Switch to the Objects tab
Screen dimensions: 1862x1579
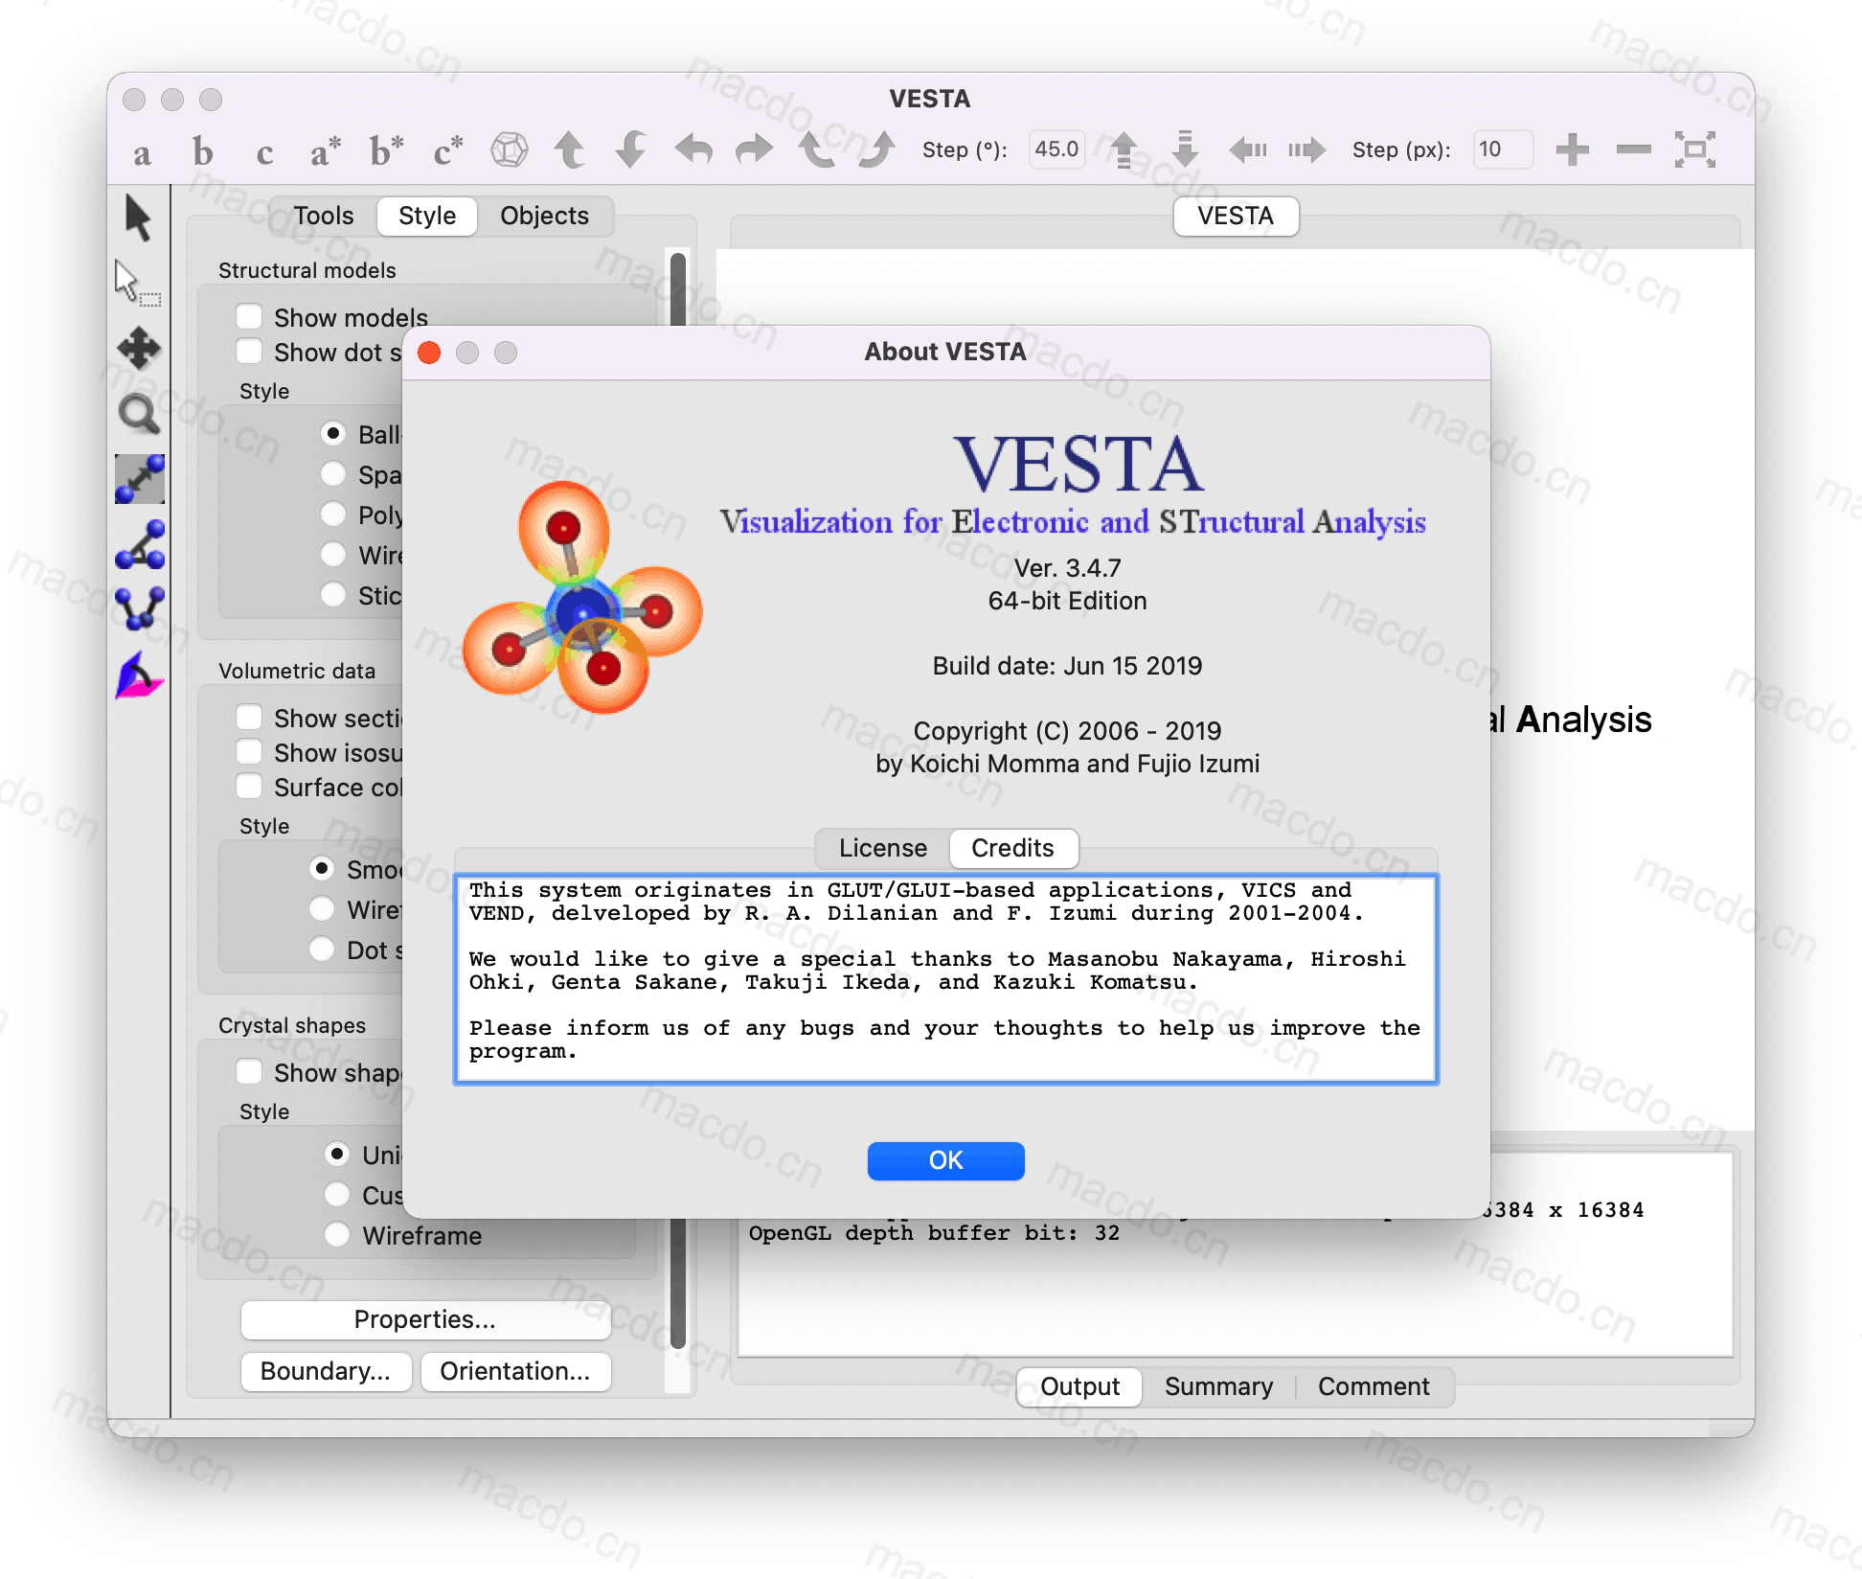pyautogui.click(x=544, y=216)
